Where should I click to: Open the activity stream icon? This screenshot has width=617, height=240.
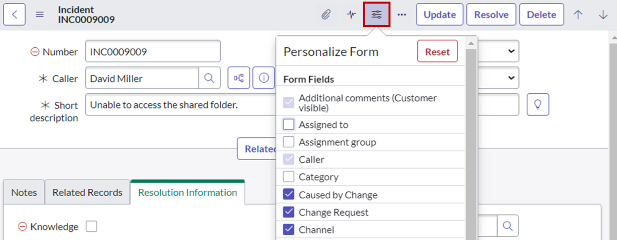pos(351,14)
